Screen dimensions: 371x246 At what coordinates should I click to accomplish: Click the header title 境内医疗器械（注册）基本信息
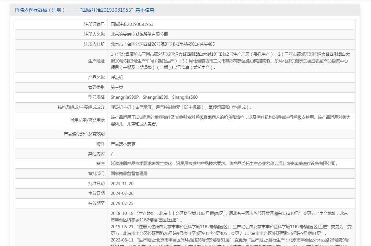tap(87, 10)
